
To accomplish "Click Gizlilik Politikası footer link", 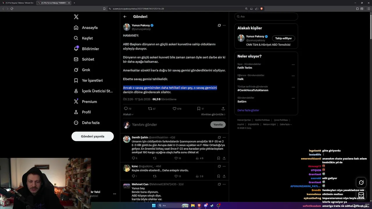I will (x=263, y=120).
